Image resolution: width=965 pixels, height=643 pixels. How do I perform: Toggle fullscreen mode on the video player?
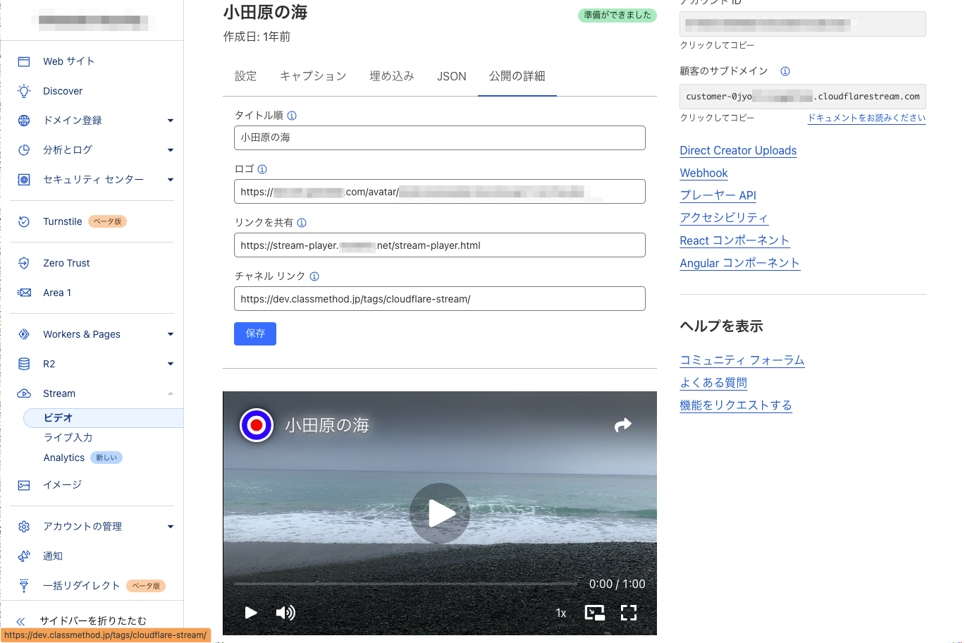click(x=629, y=613)
